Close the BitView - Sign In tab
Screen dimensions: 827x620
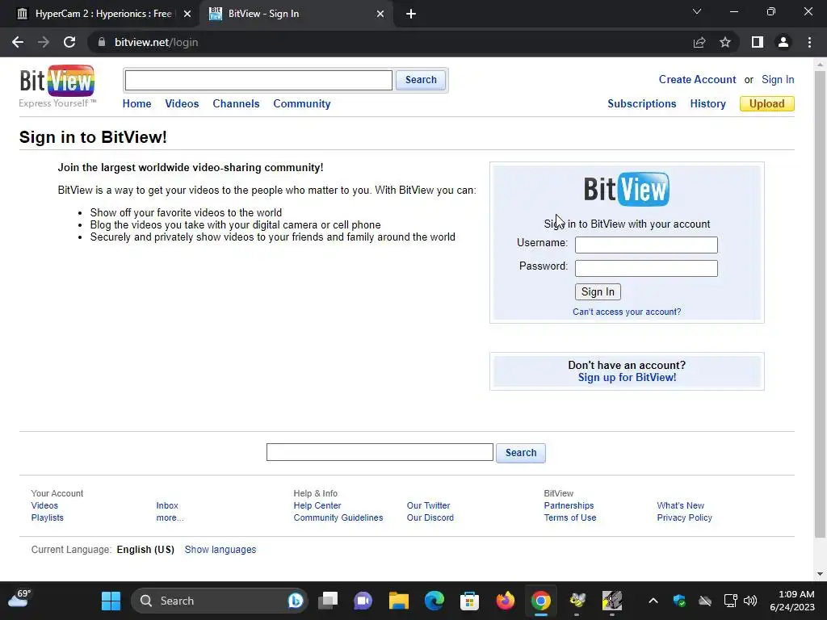click(380, 14)
